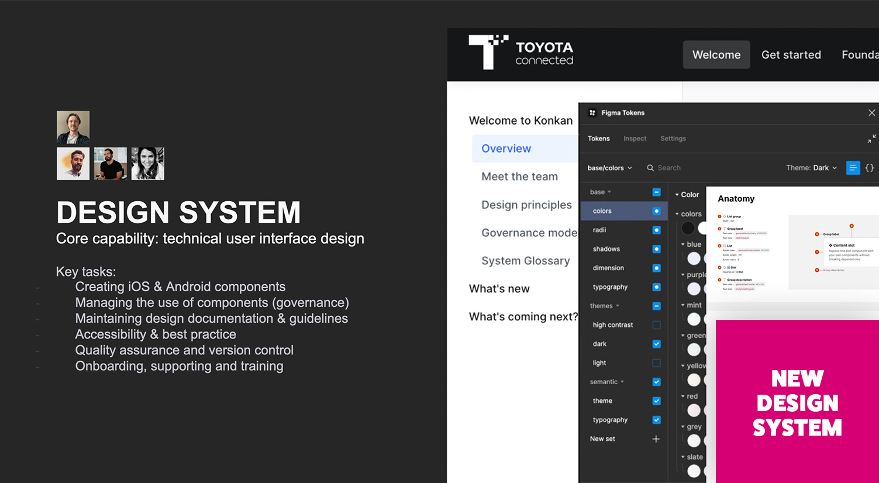Click the Toyota Connected logo
This screenshot has width=879, height=483.
pyautogui.click(x=520, y=53)
